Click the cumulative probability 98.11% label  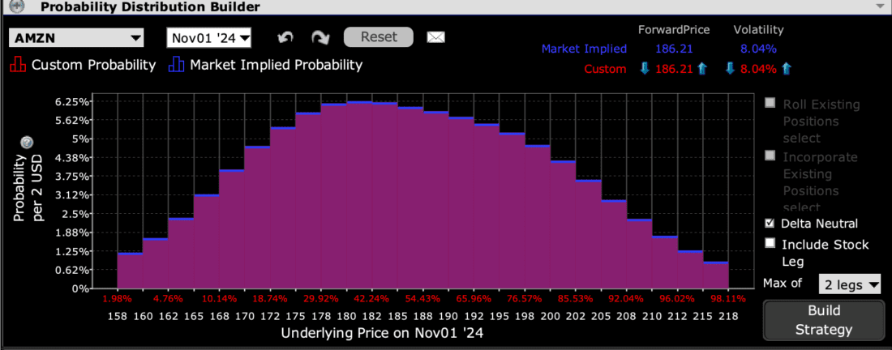pos(728,299)
